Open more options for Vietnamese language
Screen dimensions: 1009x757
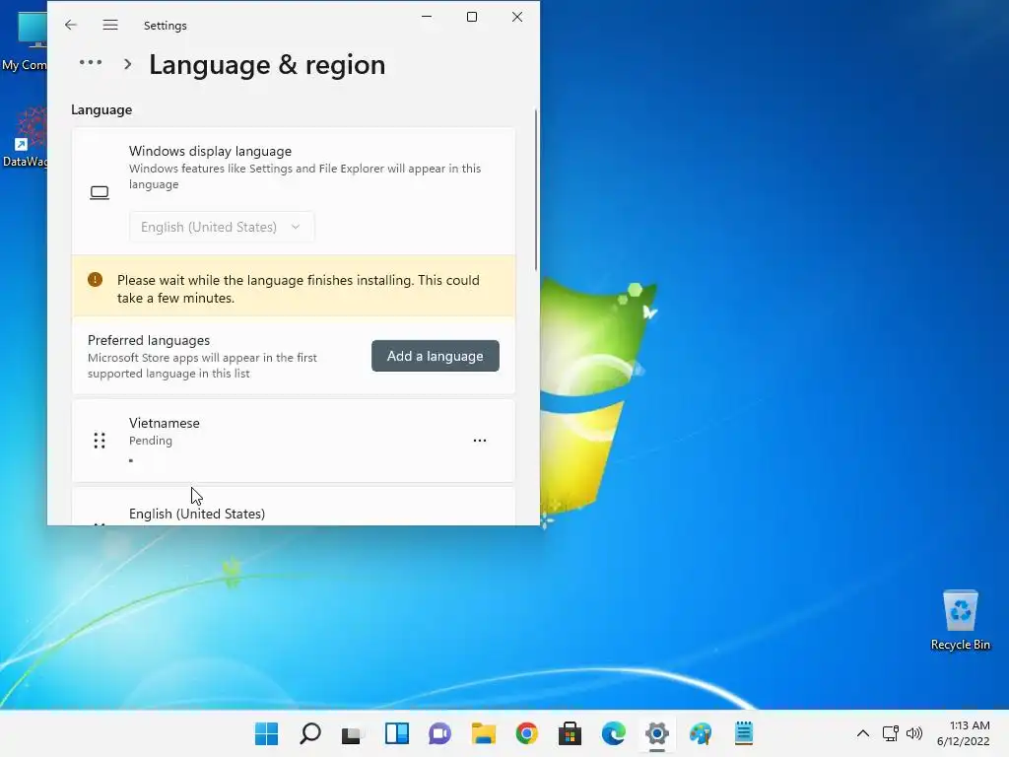pyautogui.click(x=480, y=441)
